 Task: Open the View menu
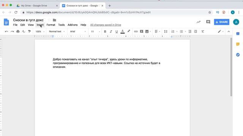pyautogui.click(x=31, y=25)
